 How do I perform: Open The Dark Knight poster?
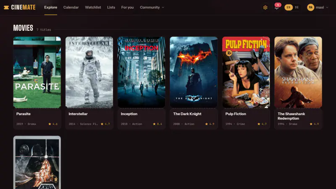click(x=194, y=72)
